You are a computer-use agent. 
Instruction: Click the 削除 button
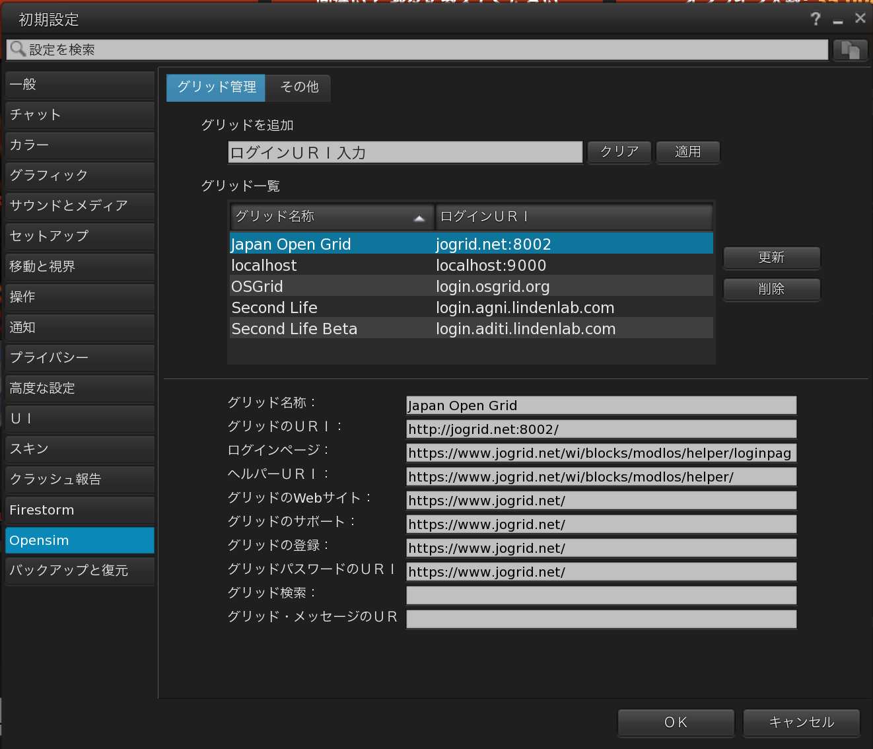point(771,289)
